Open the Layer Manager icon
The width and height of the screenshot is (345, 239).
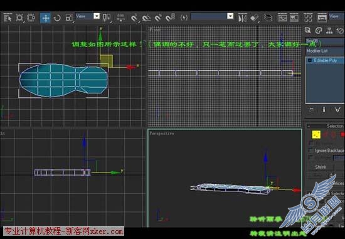268,18
